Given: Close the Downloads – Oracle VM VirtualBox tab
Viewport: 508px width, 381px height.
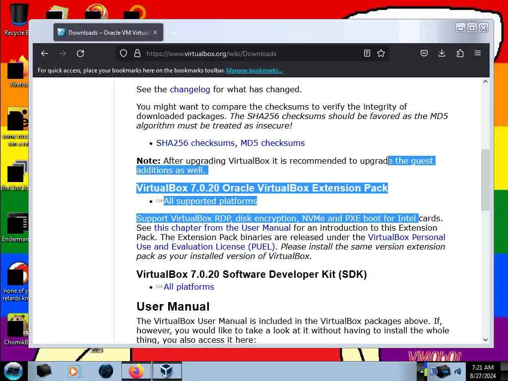Looking at the screenshot, I should [x=155, y=32].
